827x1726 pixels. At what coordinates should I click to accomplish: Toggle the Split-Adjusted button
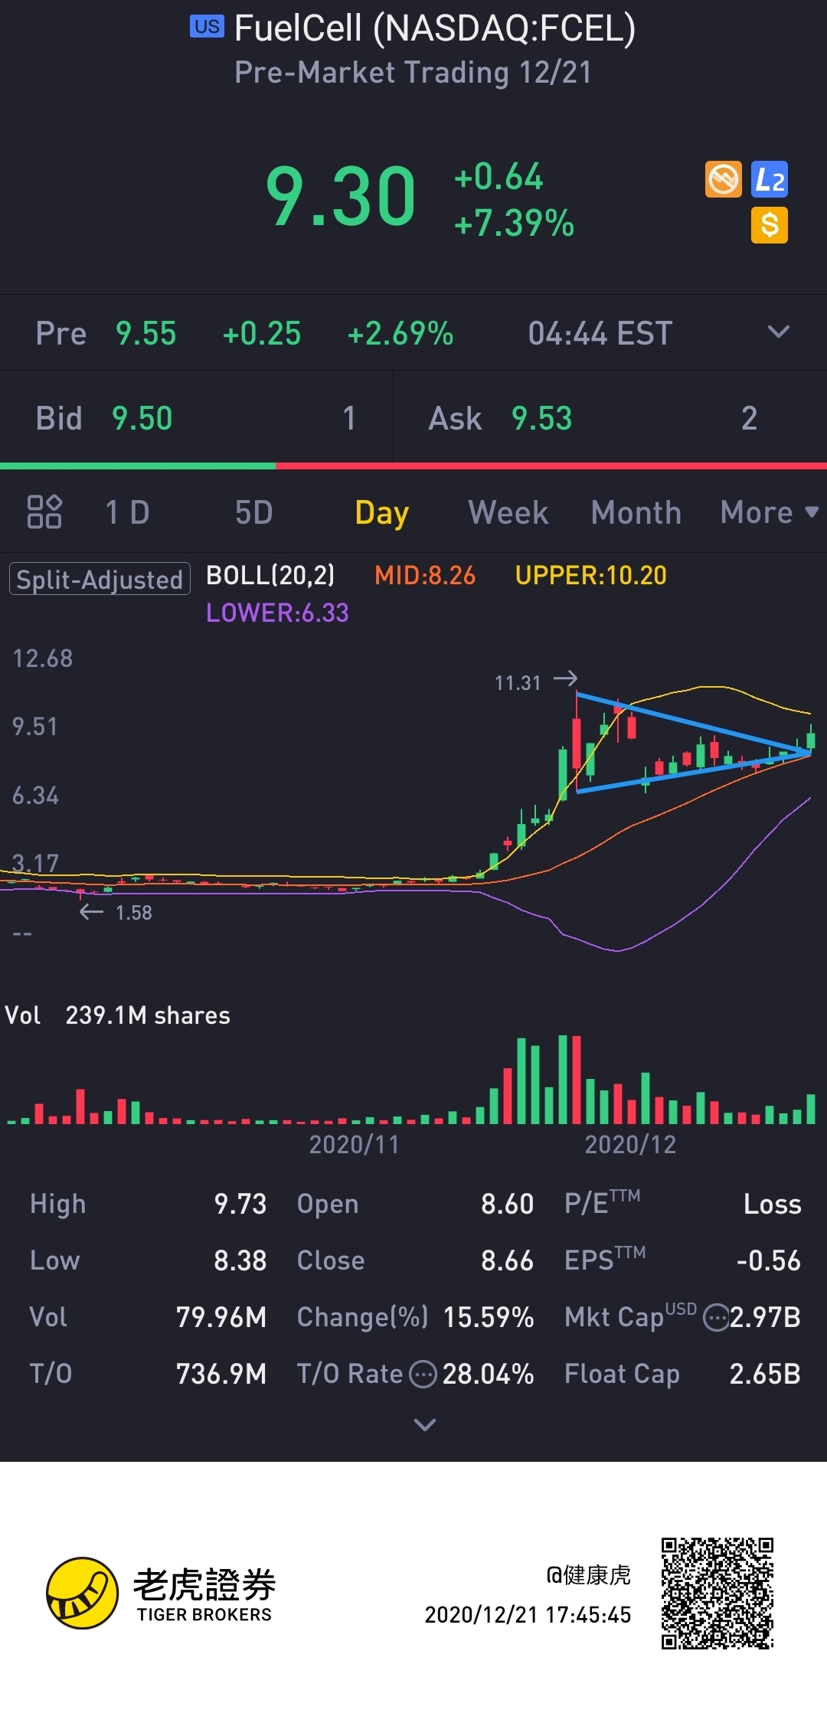click(x=100, y=579)
